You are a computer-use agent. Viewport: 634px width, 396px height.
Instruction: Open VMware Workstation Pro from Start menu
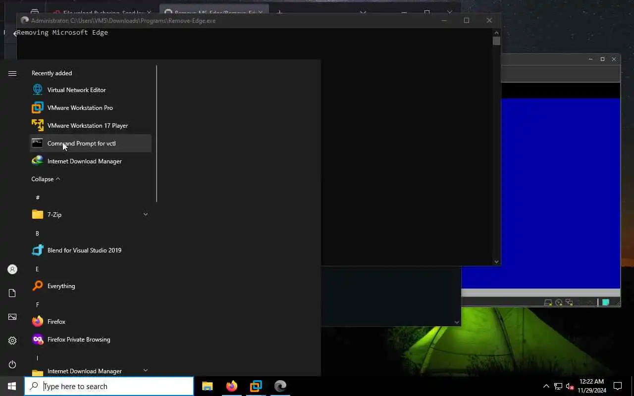click(x=90, y=108)
